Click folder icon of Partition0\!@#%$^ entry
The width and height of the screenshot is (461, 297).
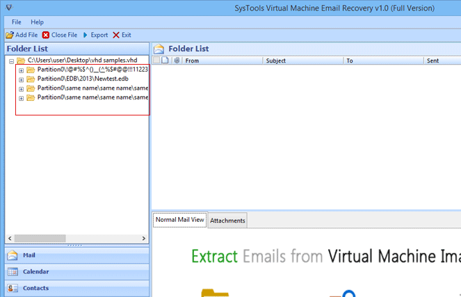31,70
